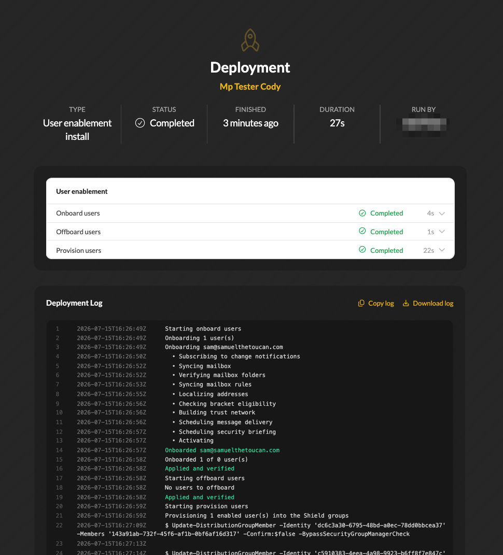Expand the Onboard users row chevron
Viewport: 503px width, 555px height.
click(442, 214)
